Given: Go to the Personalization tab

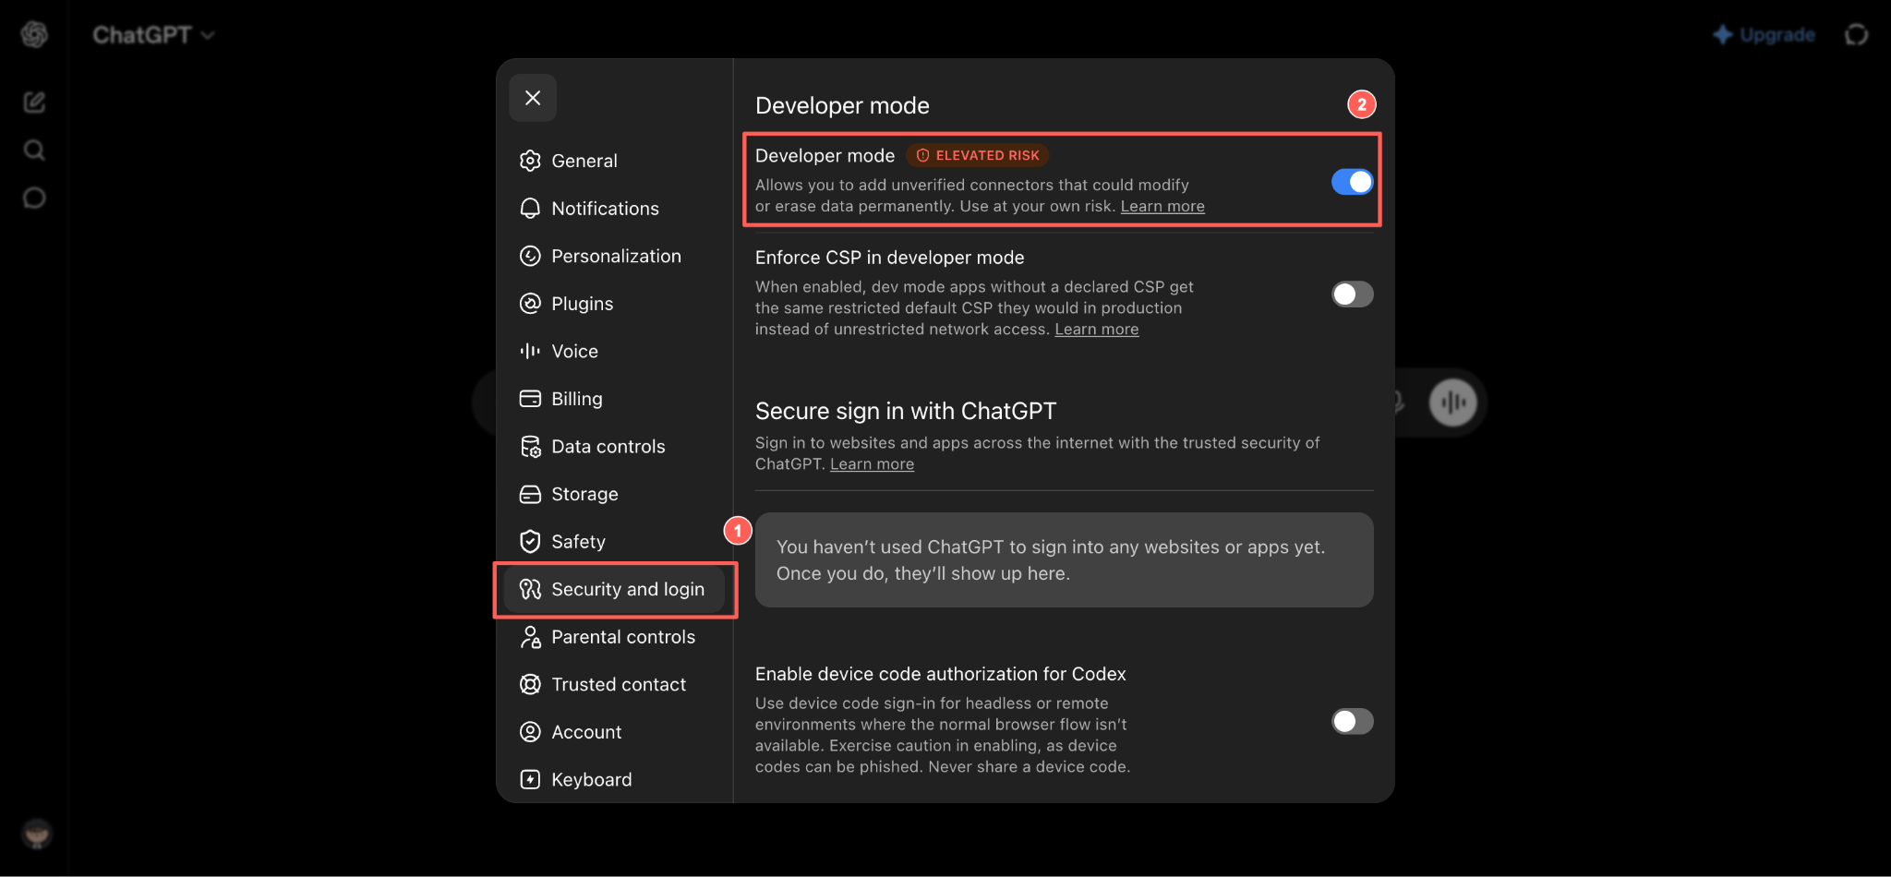Looking at the screenshot, I should [x=614, y=256].
